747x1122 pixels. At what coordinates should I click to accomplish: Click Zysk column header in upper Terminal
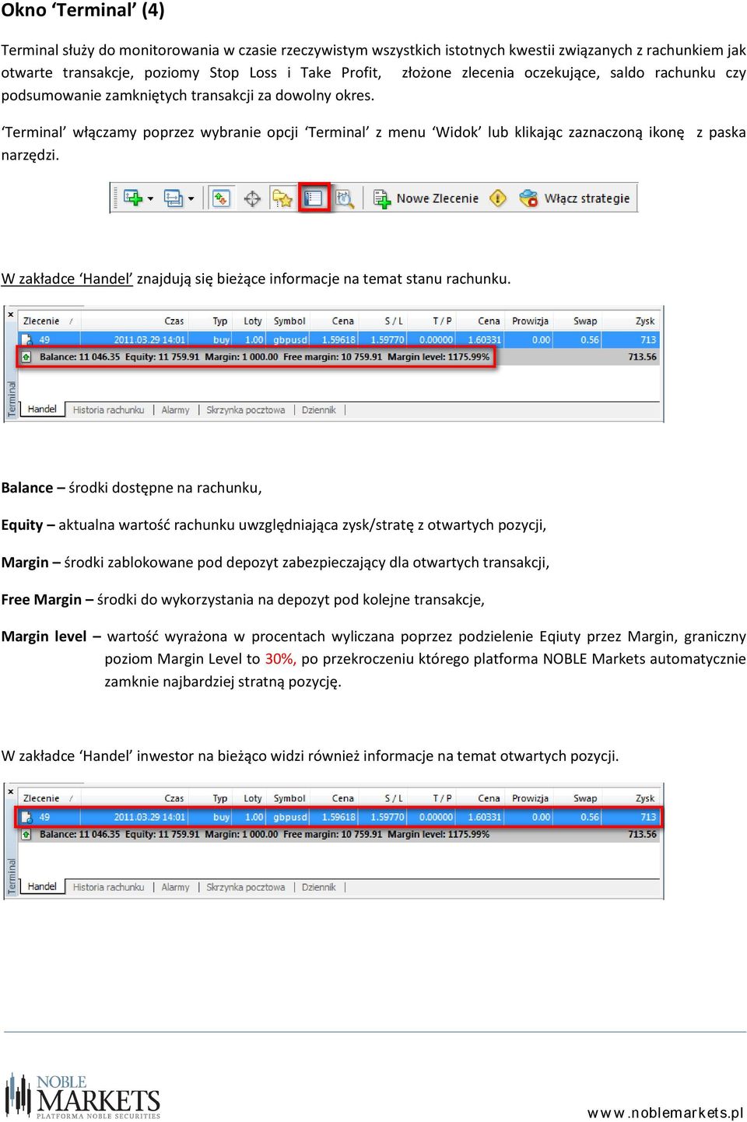pos(645,321)
